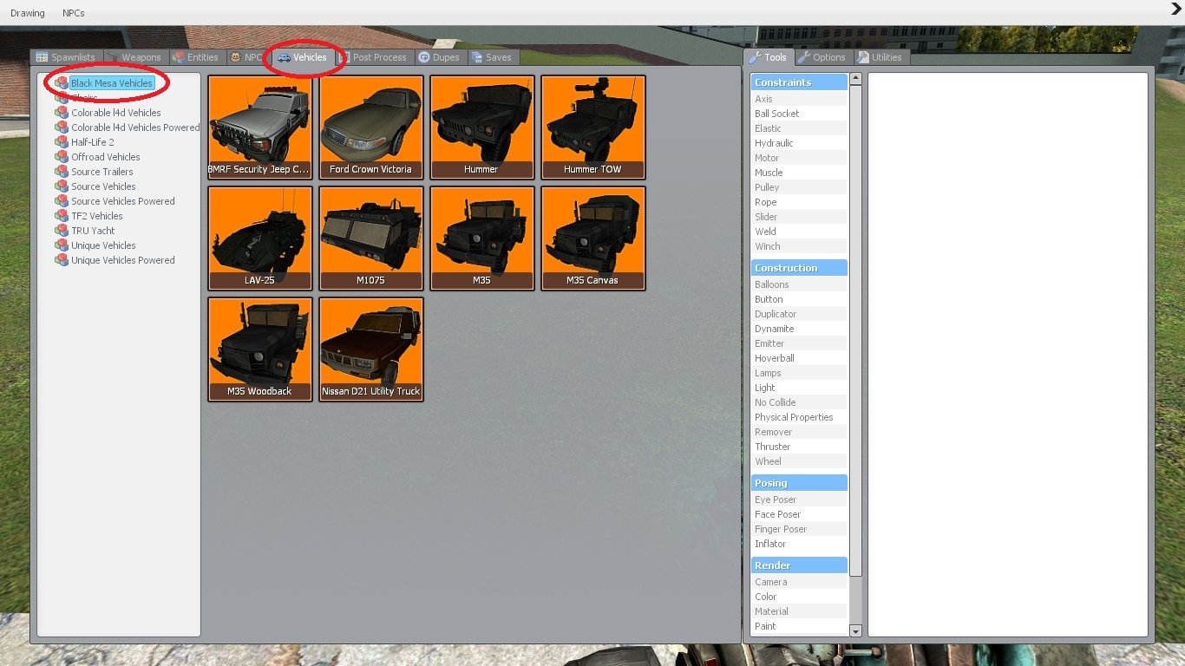This screenshot has width=1185, height=666.
Task: Click the Offroad Vehicles category icon
Action: 62,157
